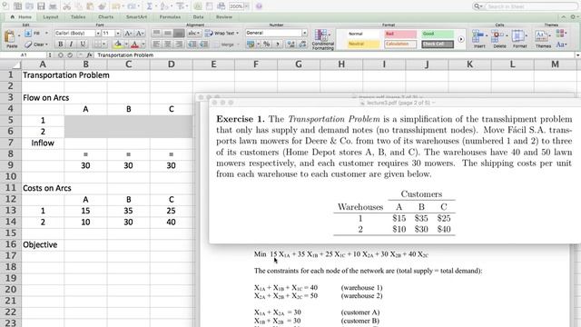This screenshot has width=581, height=327.
Task: Toggle bottom vertical alignment
Action: pos(179,33)
